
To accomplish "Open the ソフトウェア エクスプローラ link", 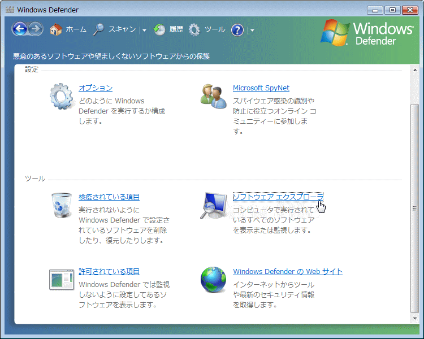I will point(278,197).
